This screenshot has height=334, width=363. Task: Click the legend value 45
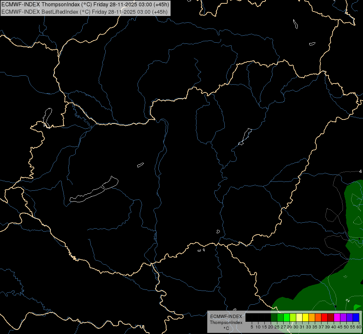click(340, 327)
